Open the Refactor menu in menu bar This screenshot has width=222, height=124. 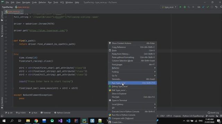click(x=42, y=2)
